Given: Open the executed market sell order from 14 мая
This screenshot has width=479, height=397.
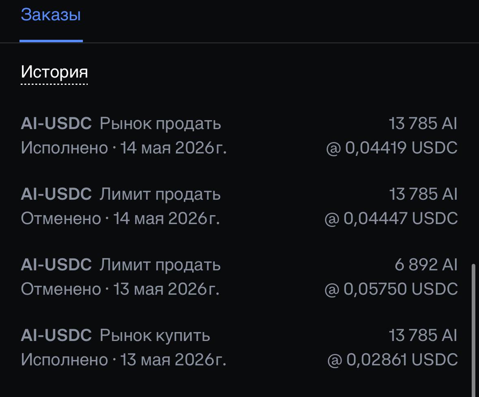Looking at the screenshot, I should tap(239, 136).
